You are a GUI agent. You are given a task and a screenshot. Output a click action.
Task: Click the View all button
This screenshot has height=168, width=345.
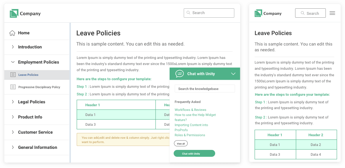click(181, 143)
